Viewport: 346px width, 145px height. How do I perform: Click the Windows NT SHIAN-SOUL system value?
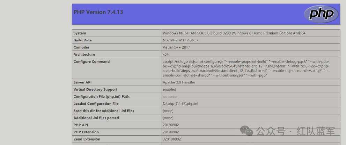point(234,33)
